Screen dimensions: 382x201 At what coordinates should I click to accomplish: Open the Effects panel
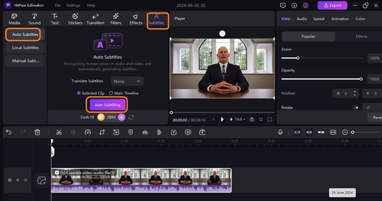(x=136, y=19)
